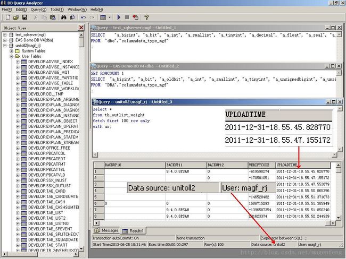346x259 pixels.
Task: Select DEVELOP.ADVISE_MQT in the tree
Action: (49, 72)
